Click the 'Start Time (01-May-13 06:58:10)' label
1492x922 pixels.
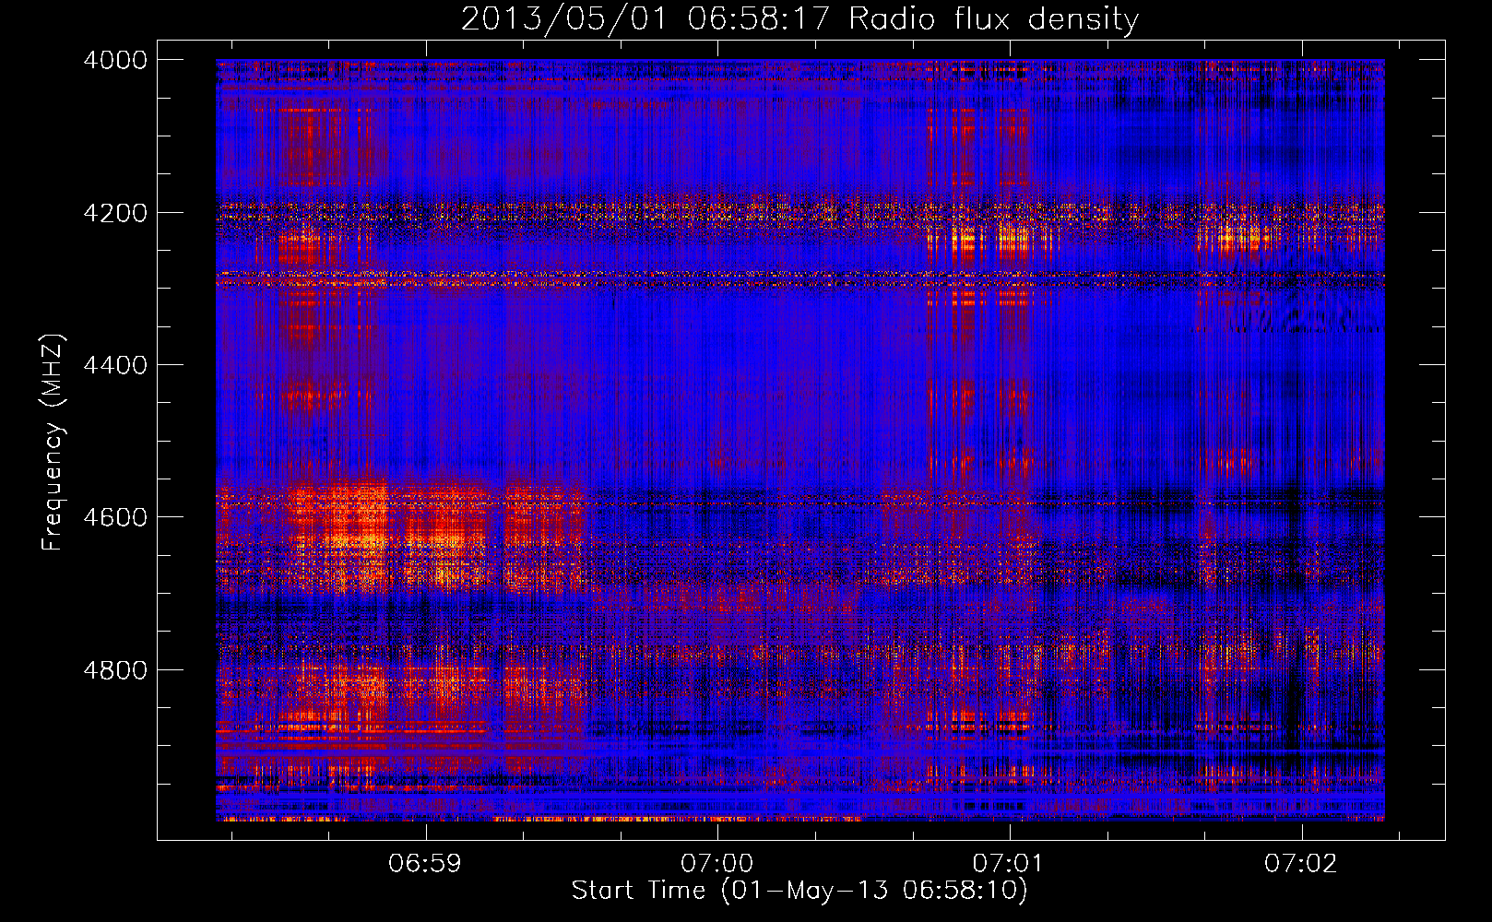click(x=799, y=891)
